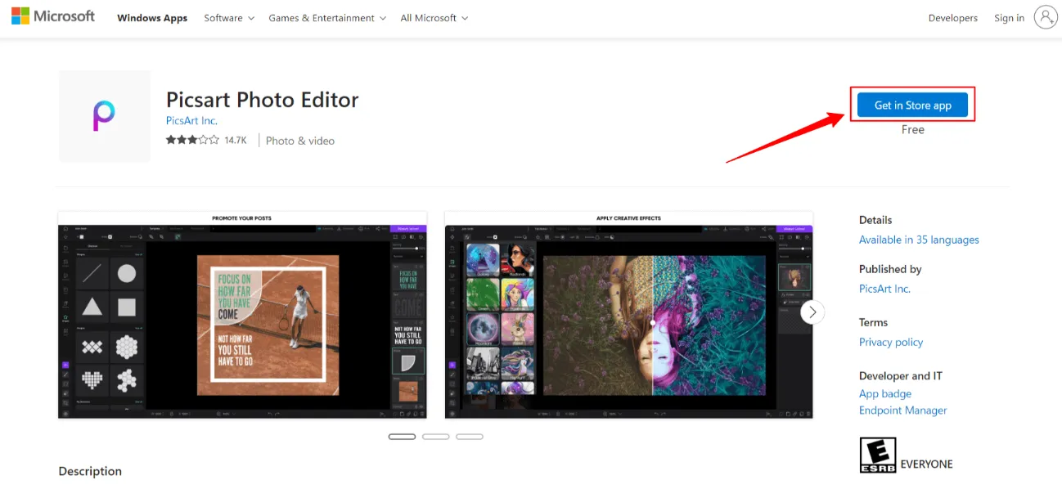
Task: Open Promote Your Posts screenshot
Action: 242,316
